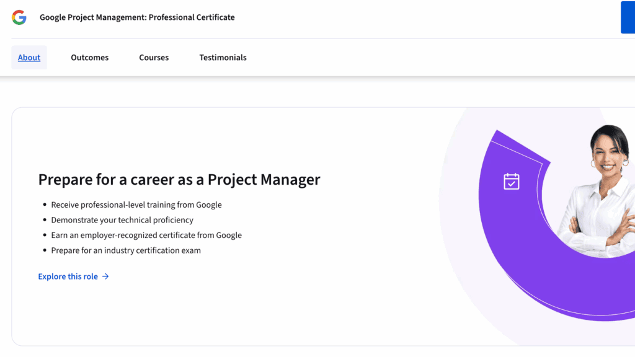Click the Google logo icon
Viewport: 635px width, 357px height.
point(19,17)
